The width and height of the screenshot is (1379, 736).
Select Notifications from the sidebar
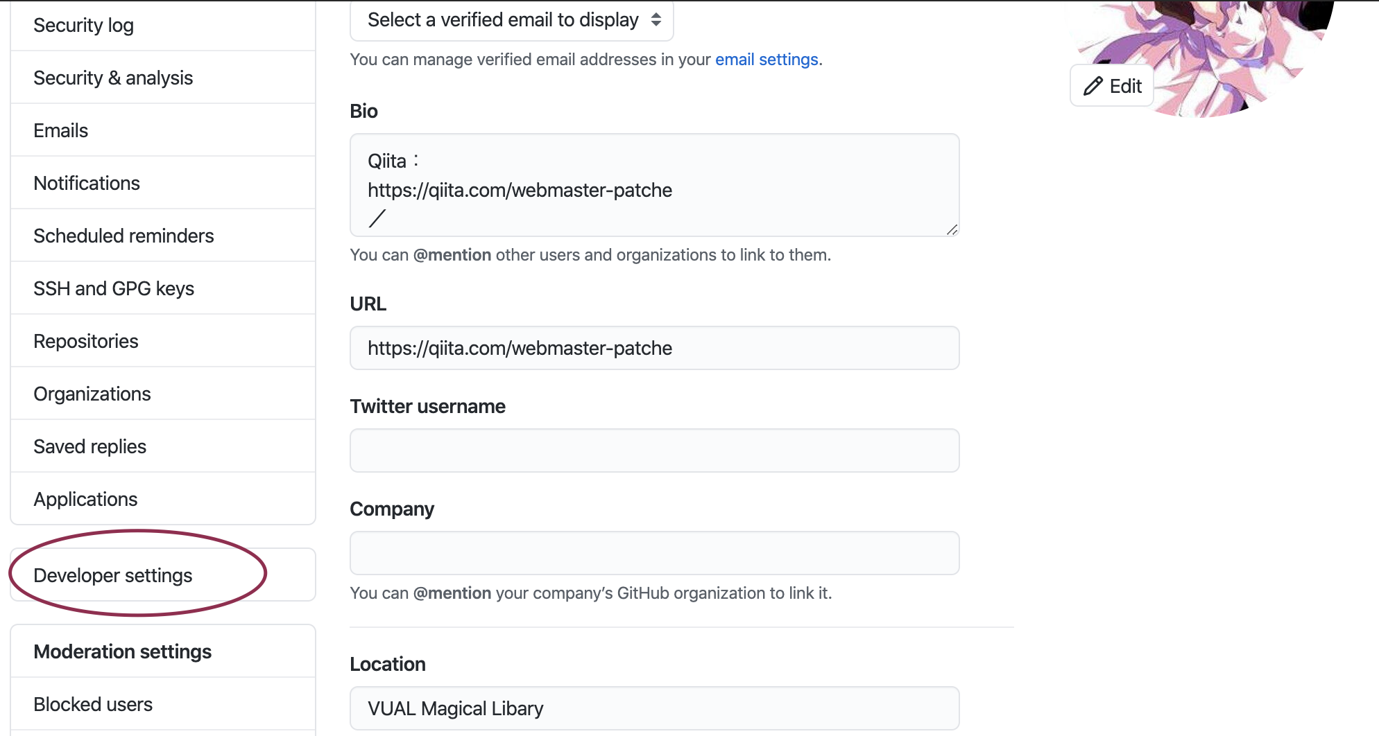87,184
